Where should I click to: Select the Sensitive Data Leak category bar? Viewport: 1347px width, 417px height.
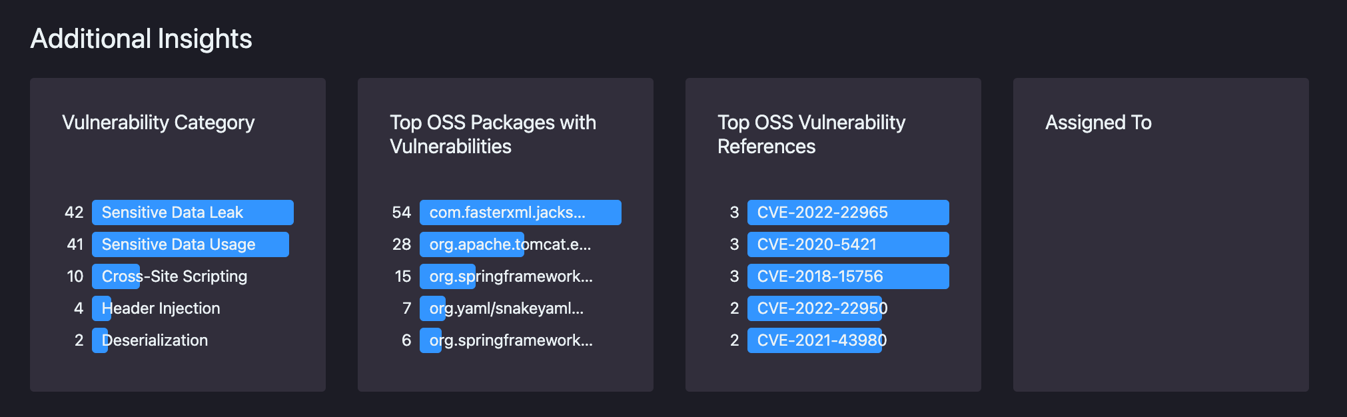point(193,212)
